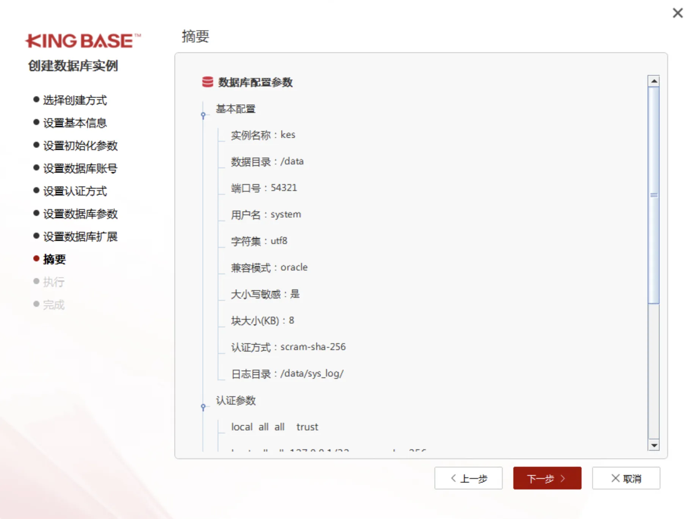Click the step dot next to 选择创建方式
Image resolution: width=690 pixels, height=519 pixels.
point(35,100)
